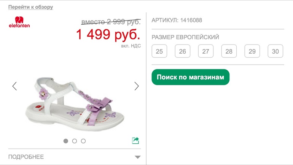This screenshot has height=165, width=293.
Task: Choose European size 25
Action: (x=159, y=51)
